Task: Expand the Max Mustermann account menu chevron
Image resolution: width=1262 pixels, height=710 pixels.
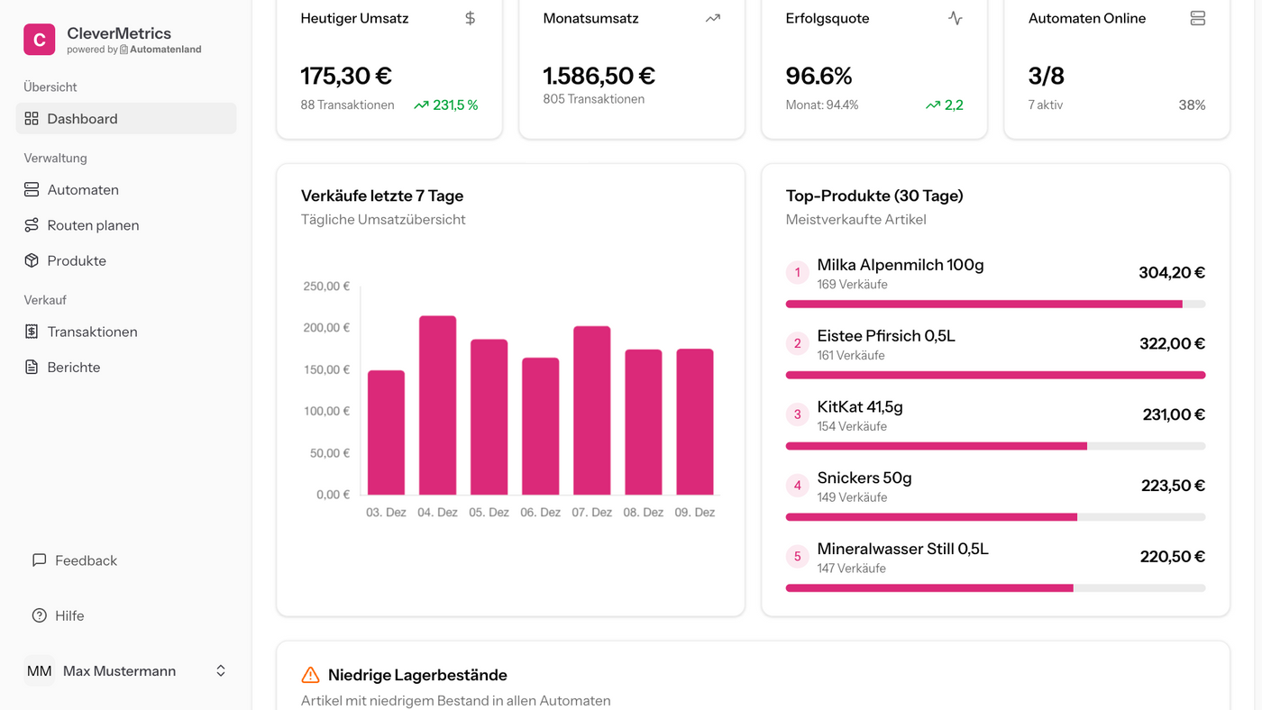Action: tap(221, 671)
